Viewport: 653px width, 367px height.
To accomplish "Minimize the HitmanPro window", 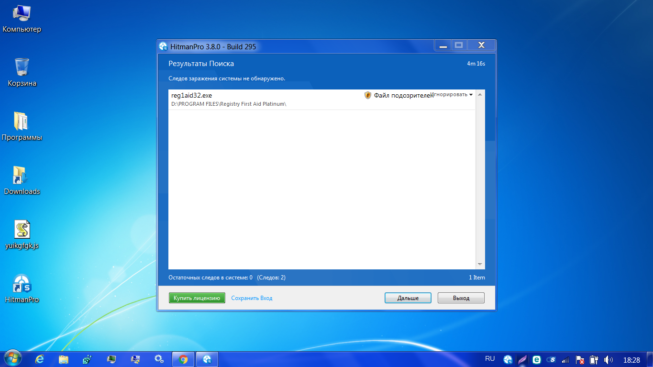I will click(443, 45).
